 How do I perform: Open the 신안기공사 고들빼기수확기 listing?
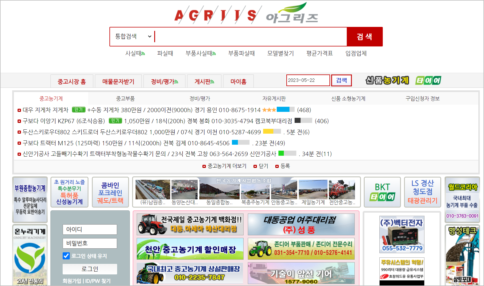pyautogui.click(x=149, y=154)
